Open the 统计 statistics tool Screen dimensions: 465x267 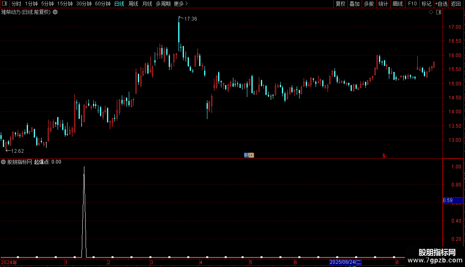[x=383, y=4]
